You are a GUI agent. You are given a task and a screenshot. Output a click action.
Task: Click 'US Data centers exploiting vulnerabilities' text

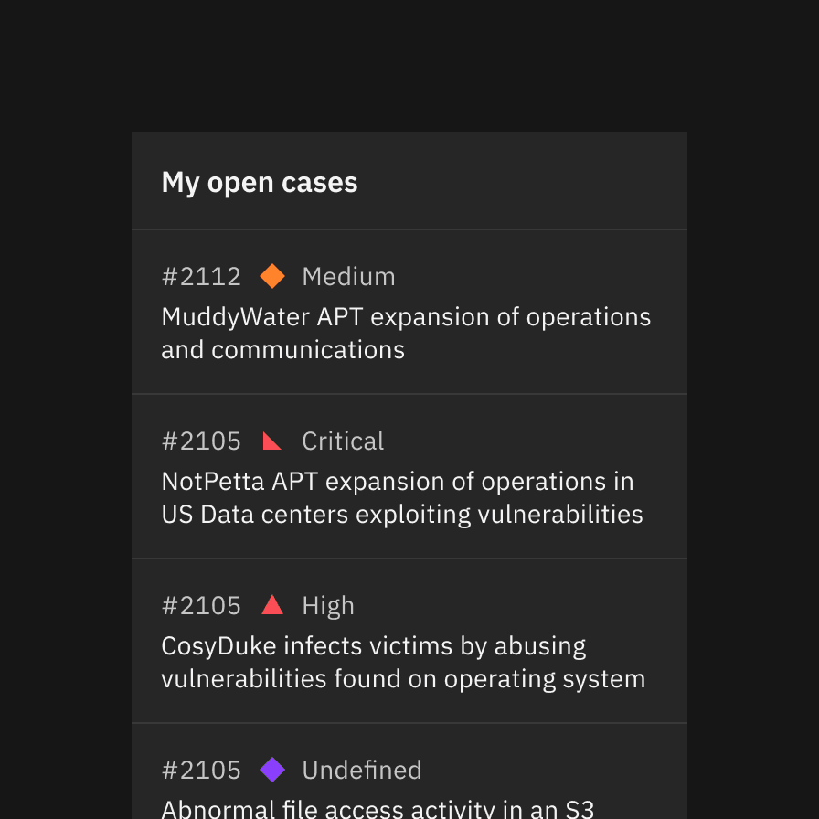[402, 515]
